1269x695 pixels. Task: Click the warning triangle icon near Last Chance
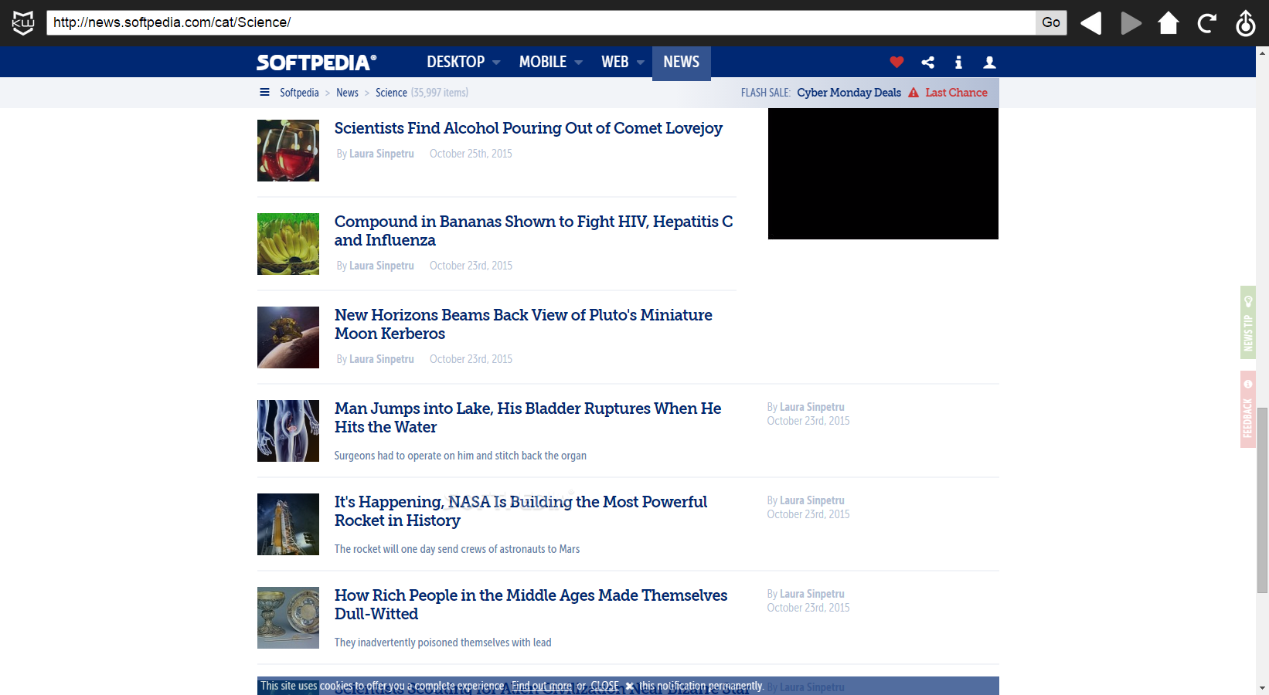(x=913, y=93)
